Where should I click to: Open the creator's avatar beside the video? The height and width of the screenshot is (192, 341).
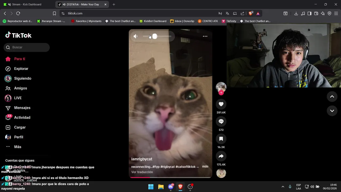(x=221, y=87)
